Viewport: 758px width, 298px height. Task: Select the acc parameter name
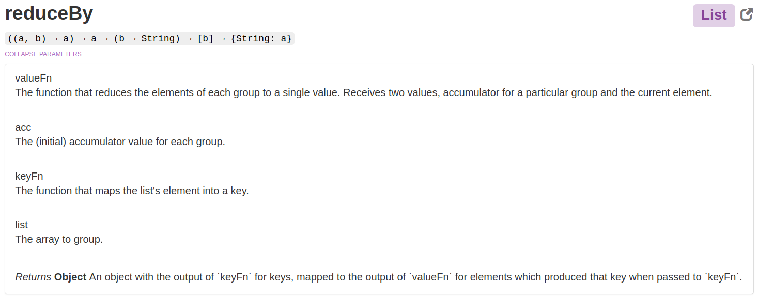tap(23, 127)
